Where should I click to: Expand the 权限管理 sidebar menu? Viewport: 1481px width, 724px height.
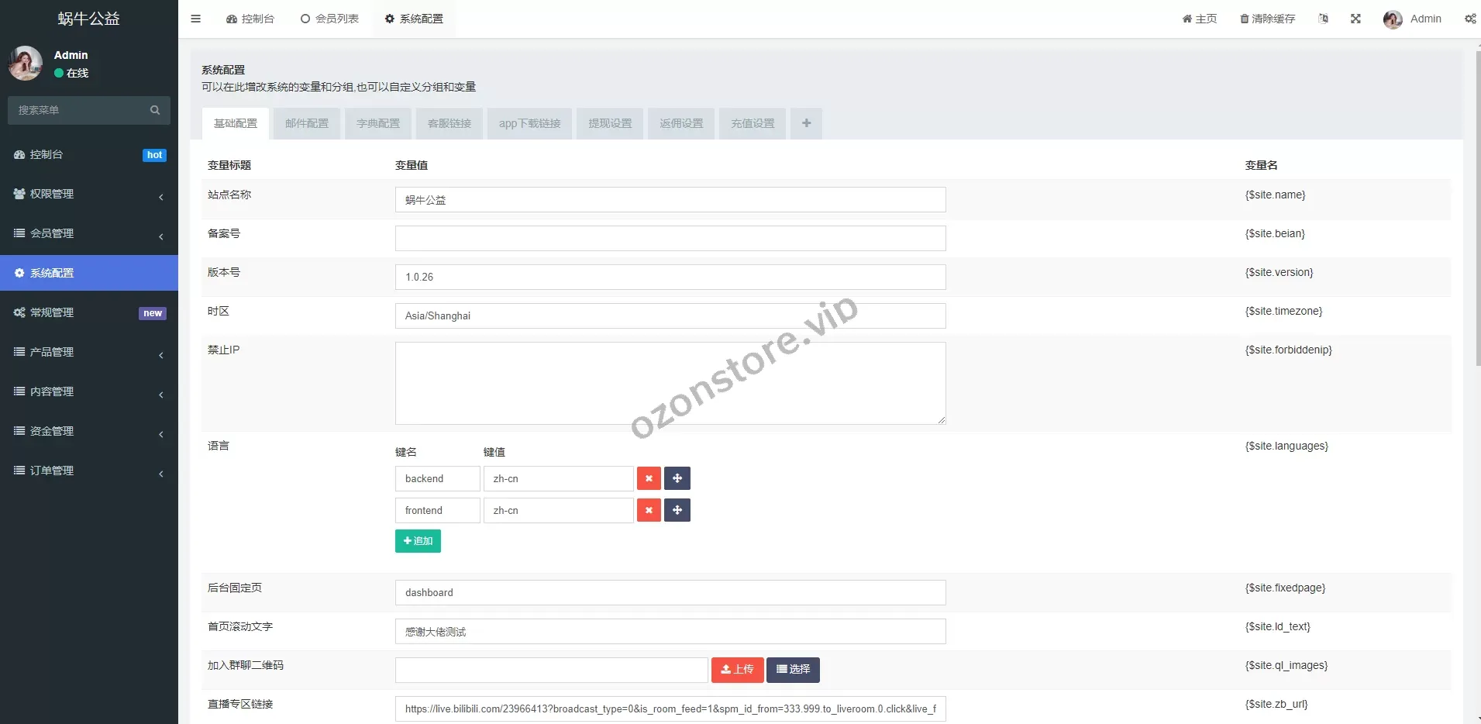tap(88, 194)
